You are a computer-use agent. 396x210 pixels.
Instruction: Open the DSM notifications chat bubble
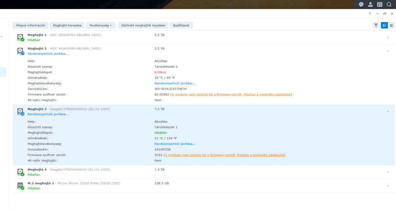click(361, 5)
